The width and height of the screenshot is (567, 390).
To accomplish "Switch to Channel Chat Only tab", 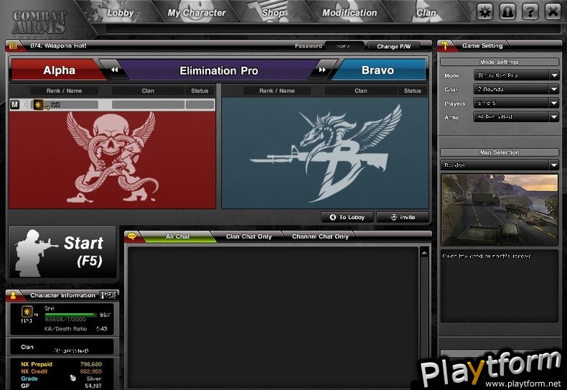I will click(x=320, y=236).
